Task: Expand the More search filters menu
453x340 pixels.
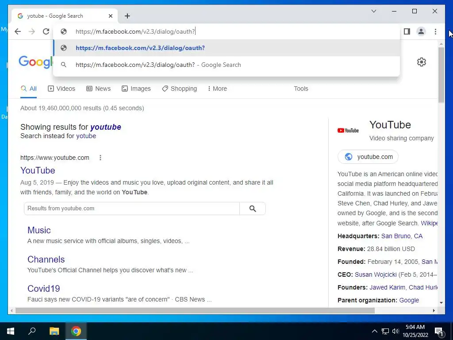Action: tap(217, 89)
